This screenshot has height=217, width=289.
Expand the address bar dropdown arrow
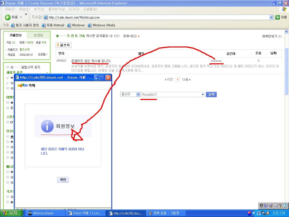[x=271, y=17]
